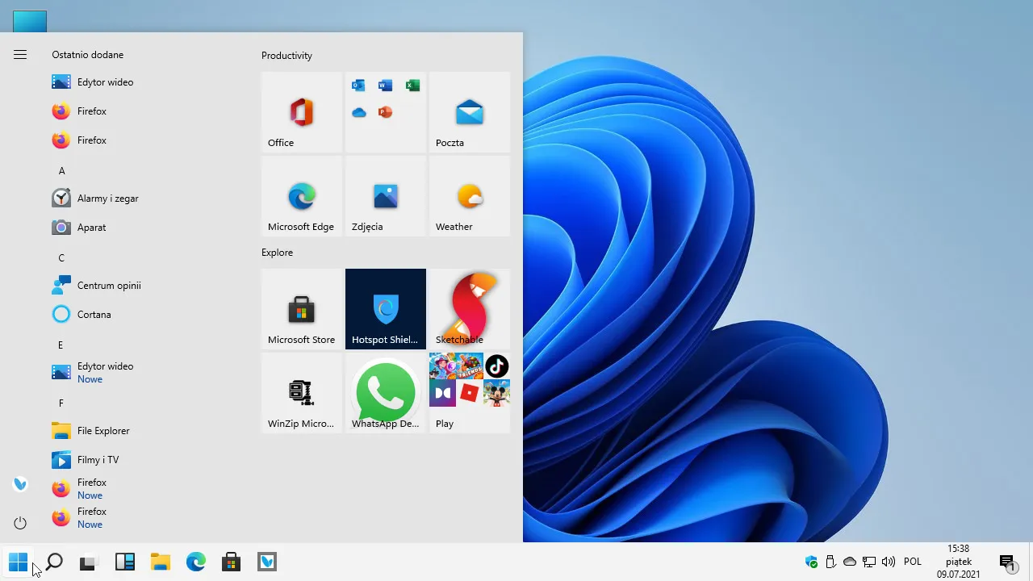Open taskbar Search magnifier

pyautogui.click(x=54, y=562)
